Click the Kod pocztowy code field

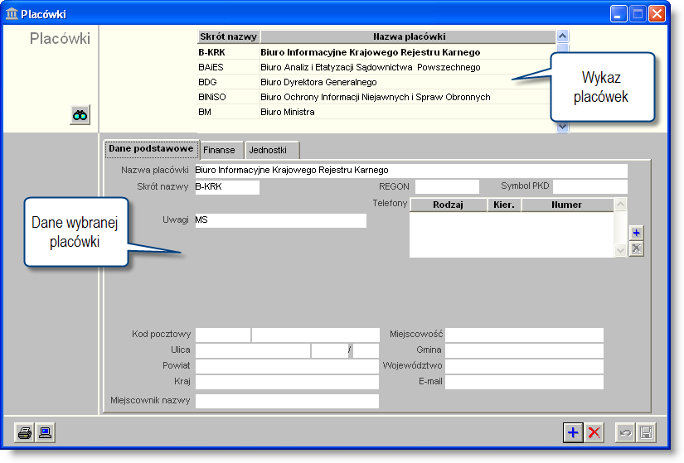pos(223,335)
